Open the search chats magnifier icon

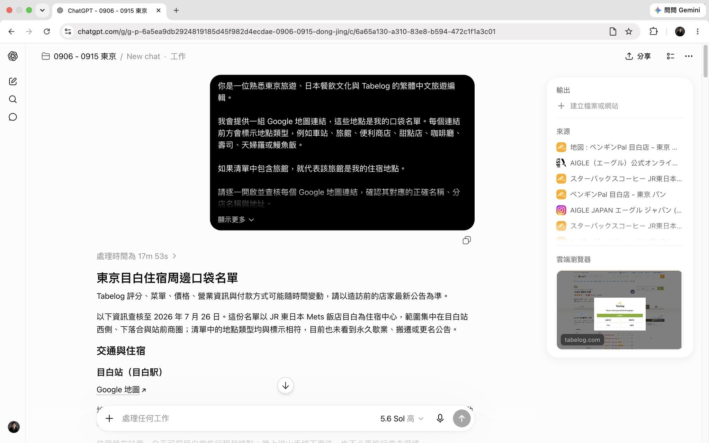tap(13, 99)
